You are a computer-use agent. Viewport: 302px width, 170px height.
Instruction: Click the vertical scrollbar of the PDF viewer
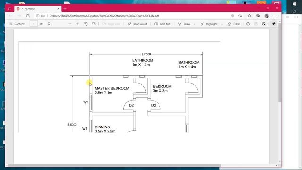coord(280,63)
